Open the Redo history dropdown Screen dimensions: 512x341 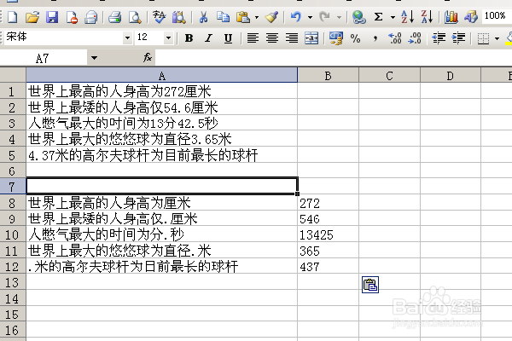(x=339, y=17)
